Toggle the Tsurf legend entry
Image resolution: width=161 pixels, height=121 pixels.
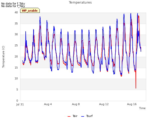[x=87, y=116]
